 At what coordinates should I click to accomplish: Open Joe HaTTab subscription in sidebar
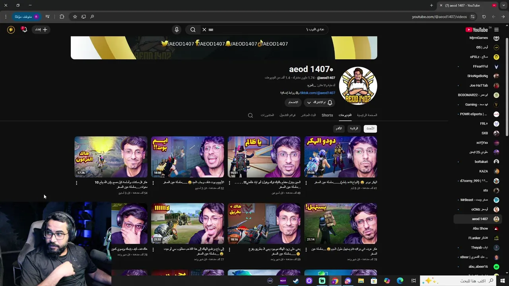[x=479, y=85]
